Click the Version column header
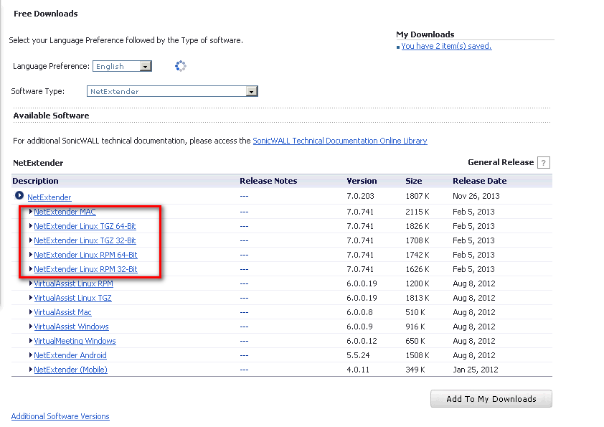The height and width of the screenshot is (427, 604). [362, 181]
